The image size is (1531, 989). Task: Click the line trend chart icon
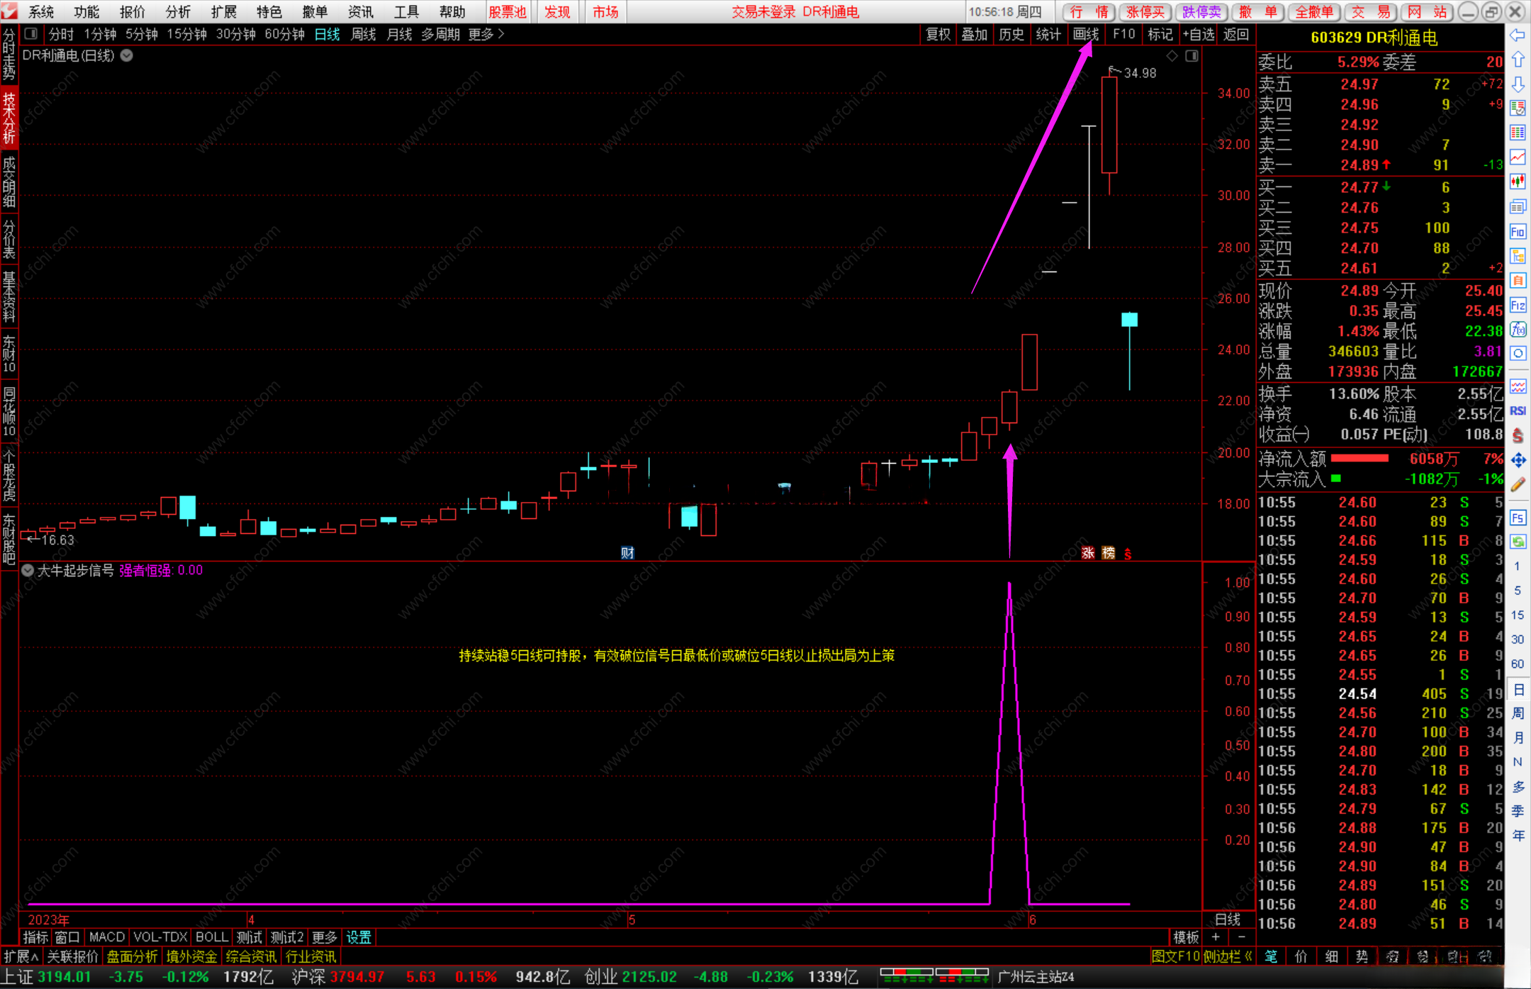click(1517, 157)
